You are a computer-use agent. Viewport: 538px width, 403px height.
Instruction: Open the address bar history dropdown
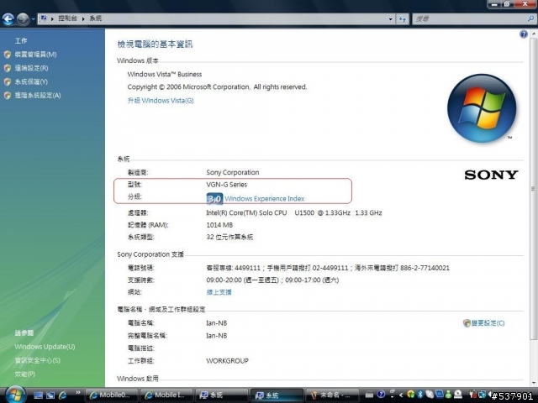tap(390, 19)
